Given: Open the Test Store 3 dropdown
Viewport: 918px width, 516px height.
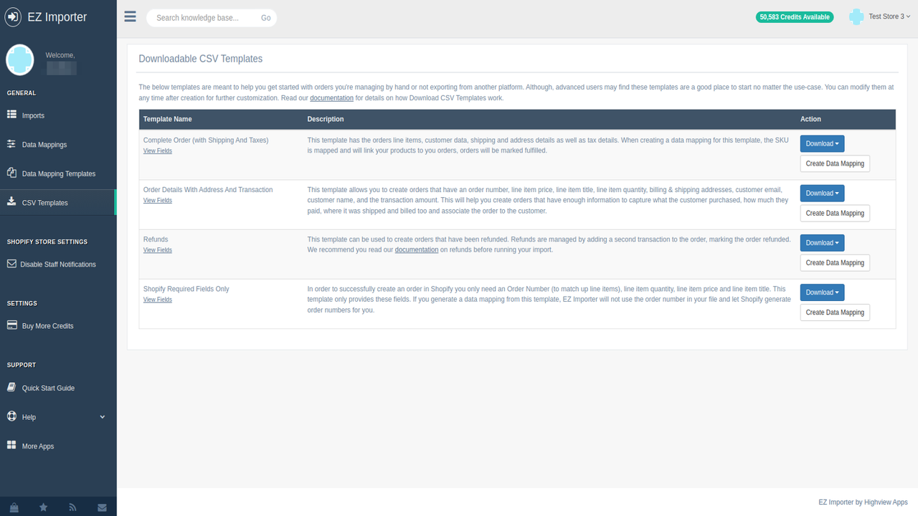Looking at the screenshot, I should pos(889,16).
